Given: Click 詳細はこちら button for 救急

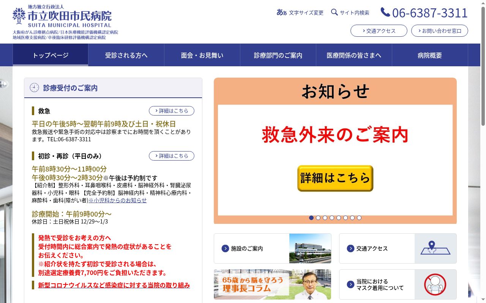Looking at the screenshot, I should tap(172, 111).
